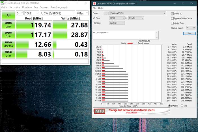Open the Язык(Language) menu
This screenshot has height=132, width=198.
(59, 7)
